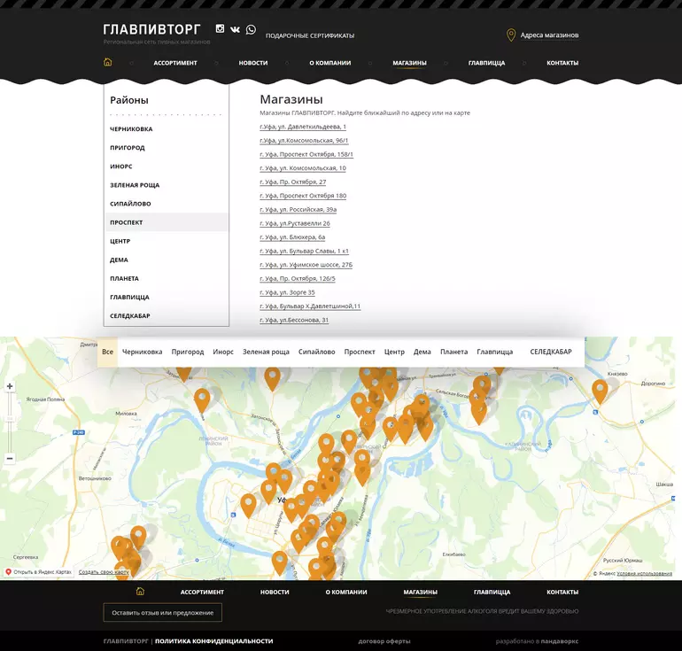Select Дема map filter tab
Image resolution: width=682 pixels, height=651 pixels.
pyautogui.click(x=422, y=352)
